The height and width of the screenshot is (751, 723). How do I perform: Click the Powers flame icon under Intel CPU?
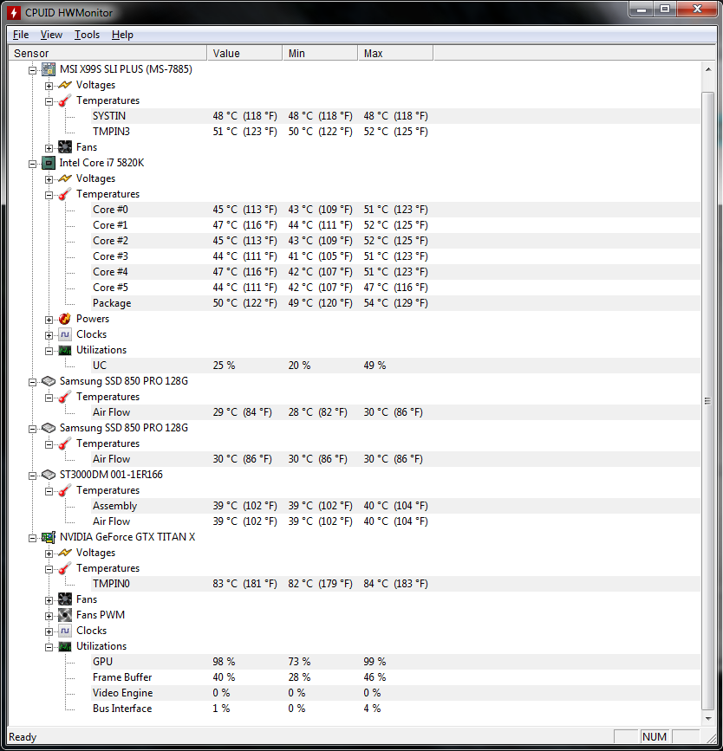point(65,319)
